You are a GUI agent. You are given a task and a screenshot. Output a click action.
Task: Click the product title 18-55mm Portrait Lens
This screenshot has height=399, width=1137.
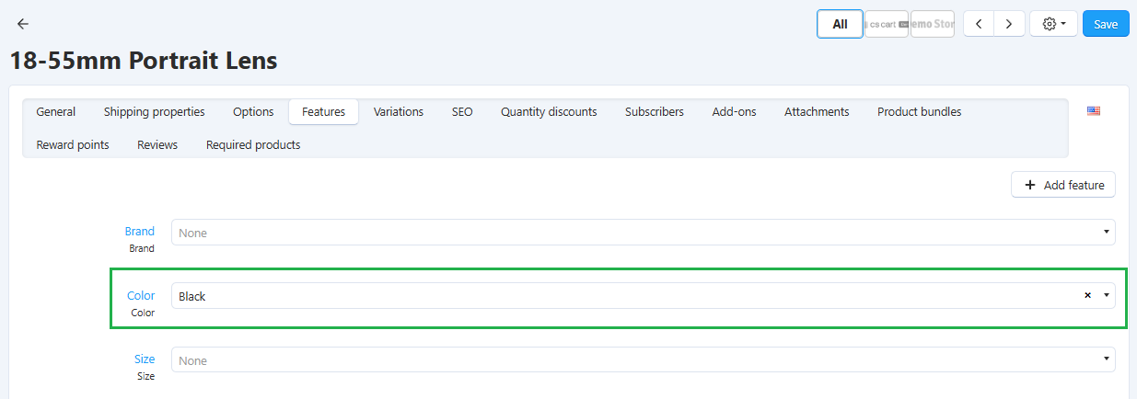(144, 61)
